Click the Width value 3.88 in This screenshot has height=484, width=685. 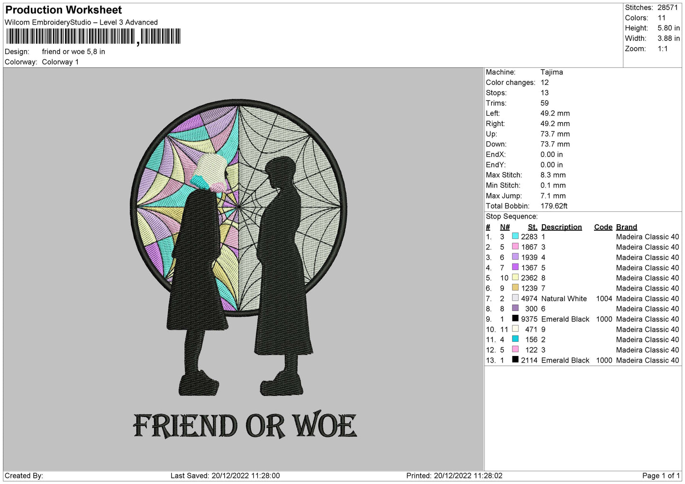[668, 38]
